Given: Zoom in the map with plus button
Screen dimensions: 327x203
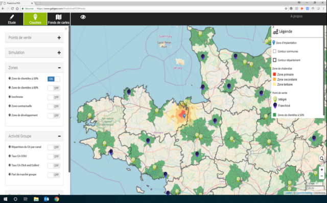Looking at the screenshot, I should (322, 170).
